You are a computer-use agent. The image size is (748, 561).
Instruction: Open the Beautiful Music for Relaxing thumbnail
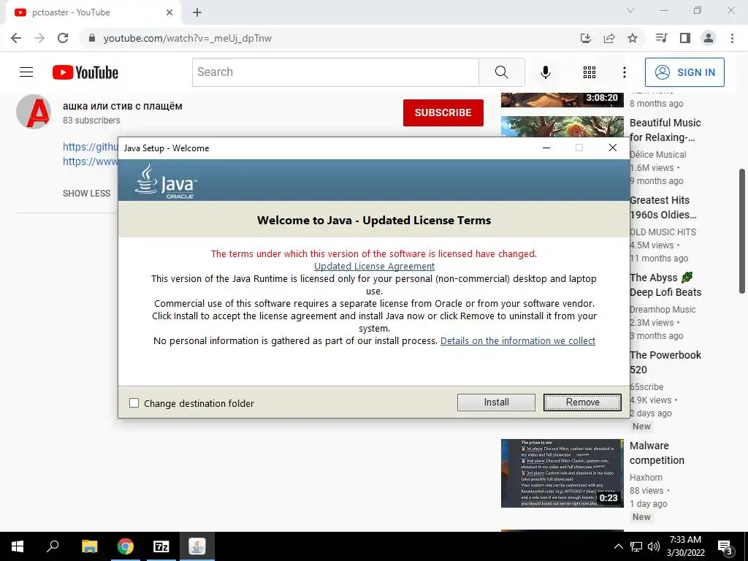click(x=562, y=126)
